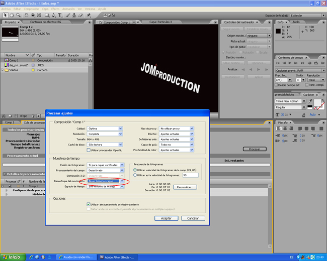Enable Utilizar procesador OpenGL checkbox

[x=89, y=150]
